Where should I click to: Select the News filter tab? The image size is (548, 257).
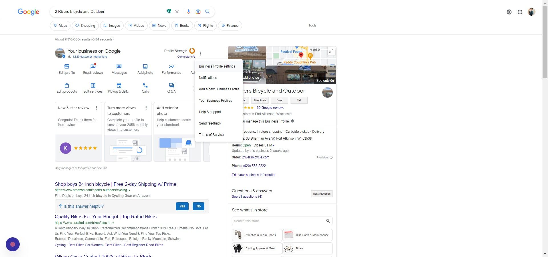coord(159,26)
